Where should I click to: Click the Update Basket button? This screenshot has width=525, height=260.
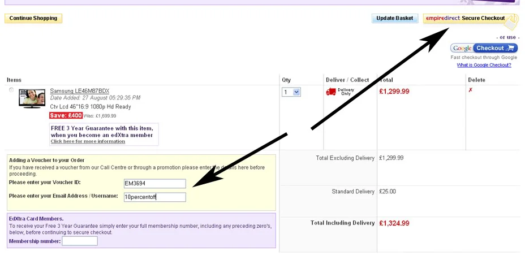(x=395, y=18)
